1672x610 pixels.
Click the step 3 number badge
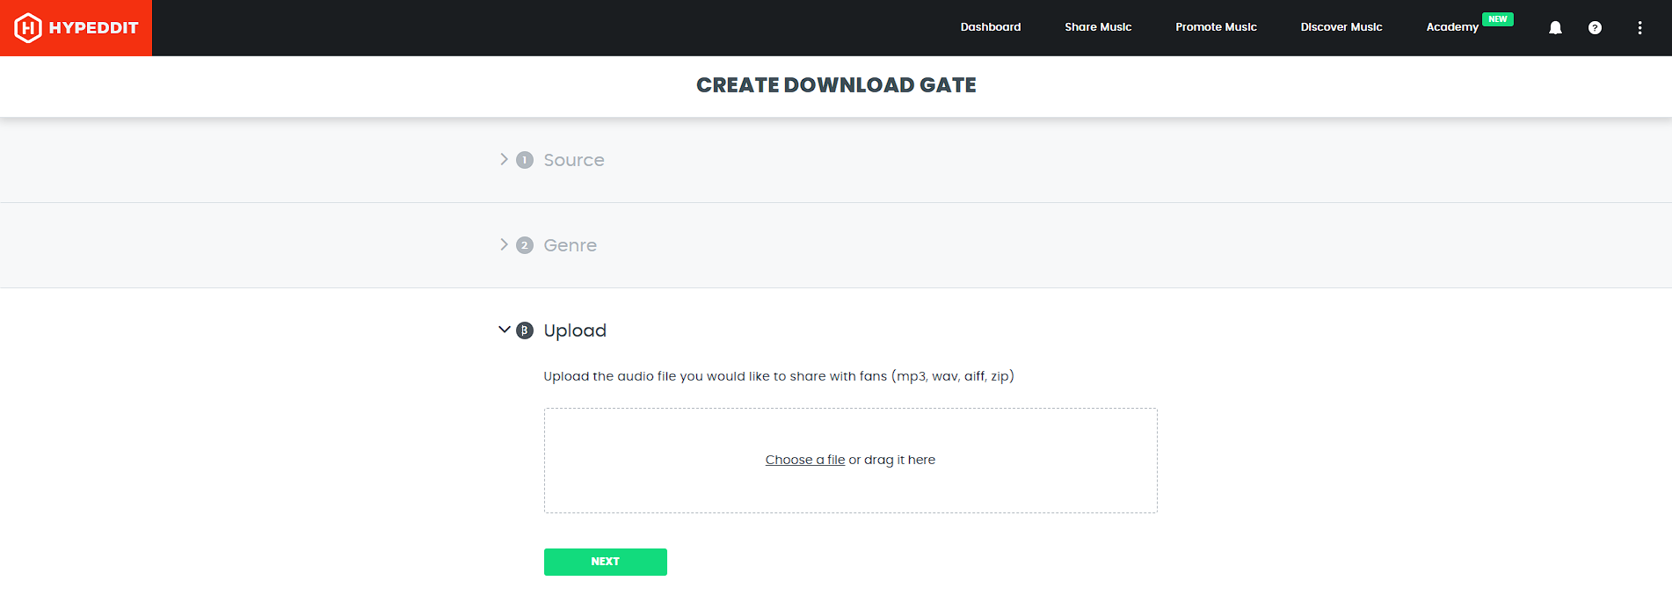coord(525,330)
